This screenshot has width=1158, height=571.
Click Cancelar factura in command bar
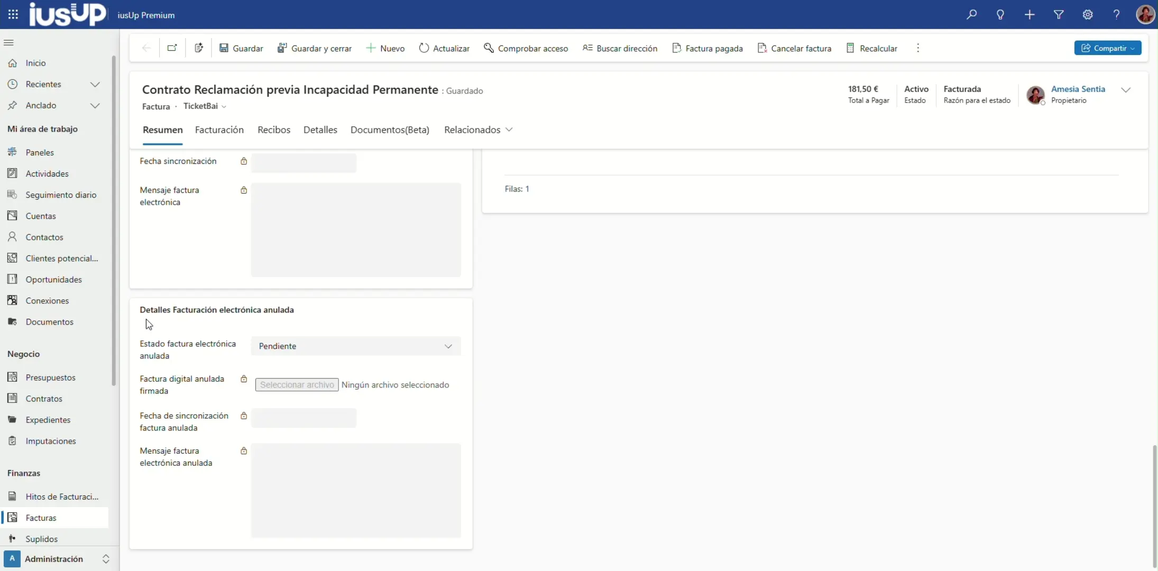pyautogui.click(x=794, y=48)
